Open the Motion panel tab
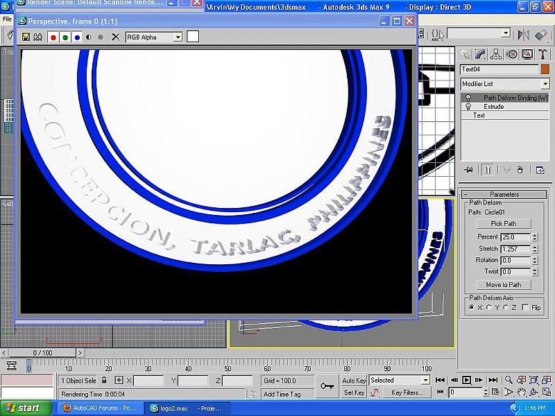Screen dimensions: 555x416 [x=511, y=54]
